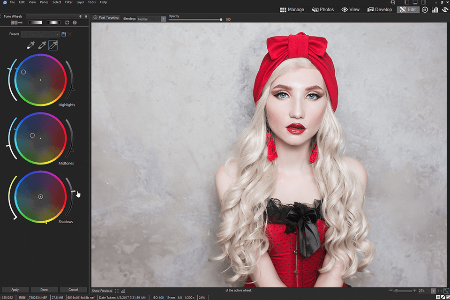Click the 6016x4016x48b nef status entry
The width and height of the screenshot is (450, 300).
(81, 298)
